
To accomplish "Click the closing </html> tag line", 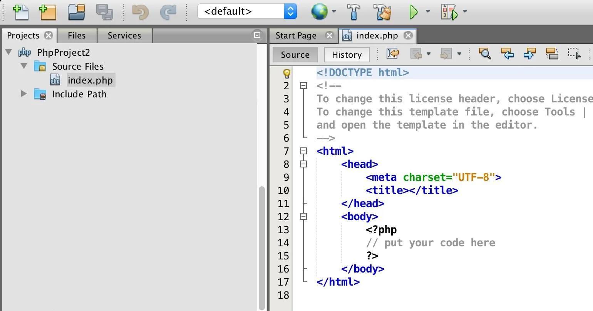I will click(338, 282).
